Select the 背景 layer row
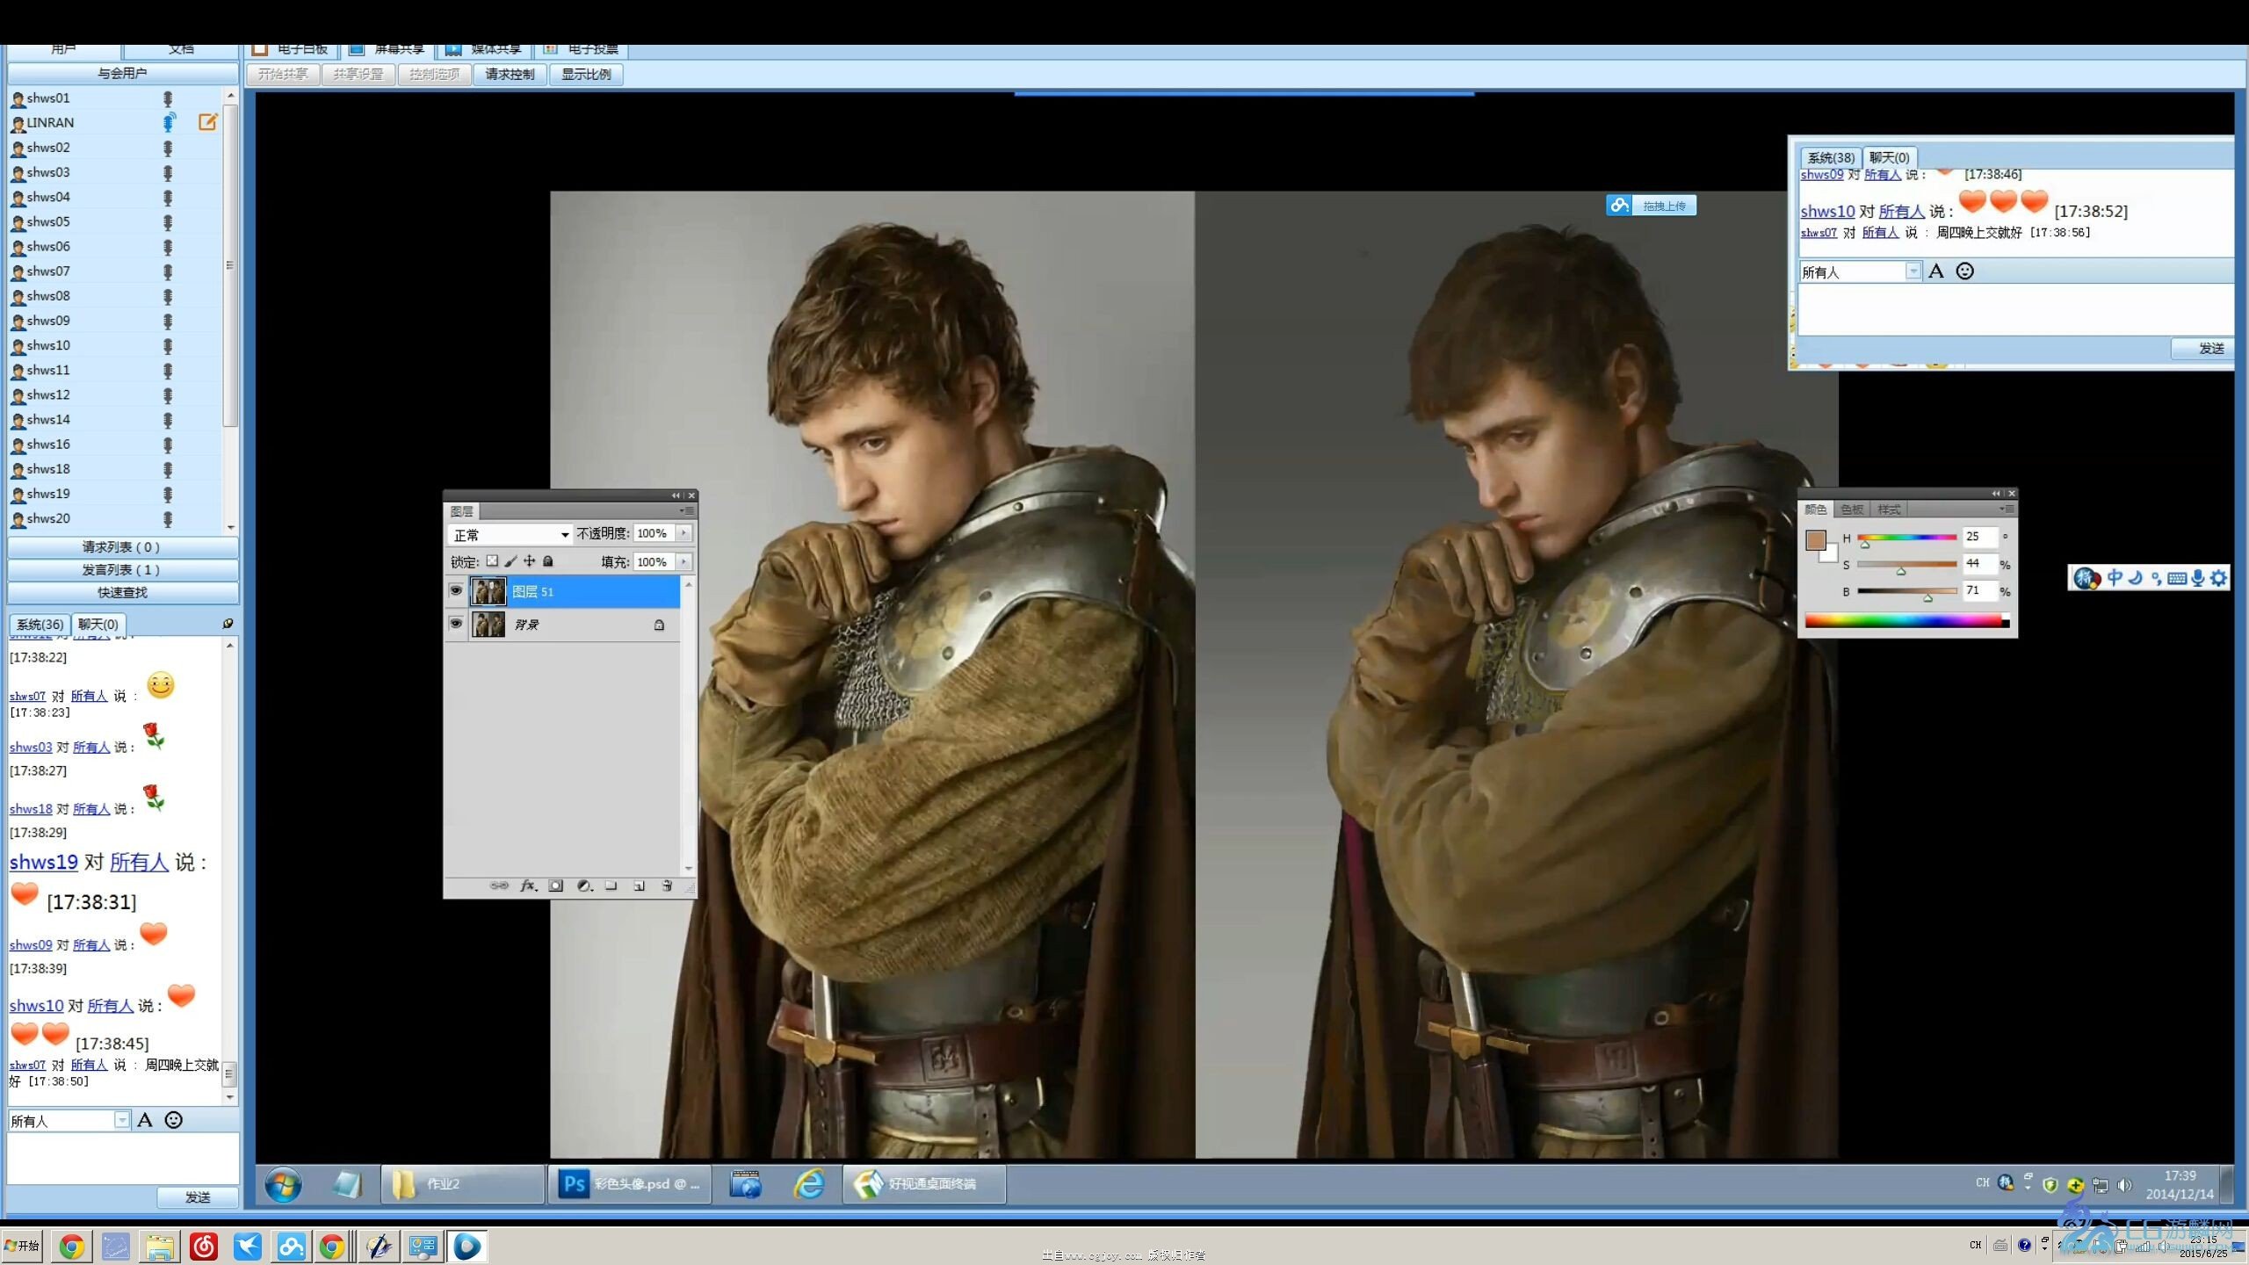Image resolution: width=2249 pixels, height=1265 pixels. tap(563, 625)
